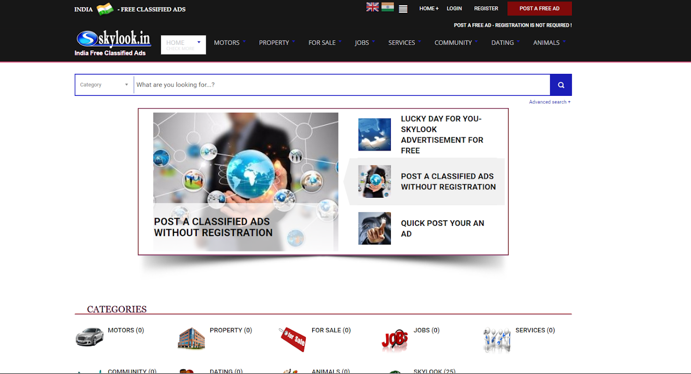Click the Post a Free Ad button
Screen dimensions: 691x374
coord(540,8)
